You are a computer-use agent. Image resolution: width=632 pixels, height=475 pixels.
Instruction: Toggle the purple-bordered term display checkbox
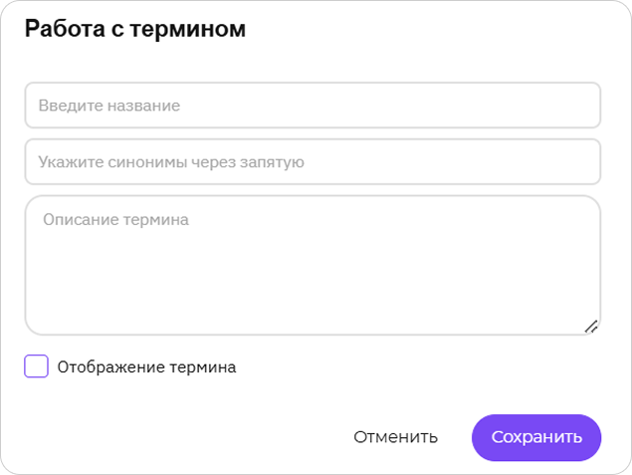(x=36, y=366)
